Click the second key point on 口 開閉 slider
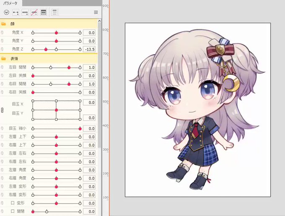Viewport: 285px width, 216px height. tap(47, 212)
